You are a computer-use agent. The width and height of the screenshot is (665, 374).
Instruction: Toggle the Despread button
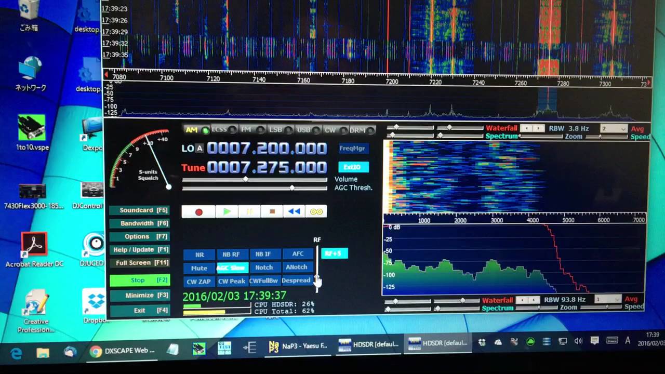(296, 280)
